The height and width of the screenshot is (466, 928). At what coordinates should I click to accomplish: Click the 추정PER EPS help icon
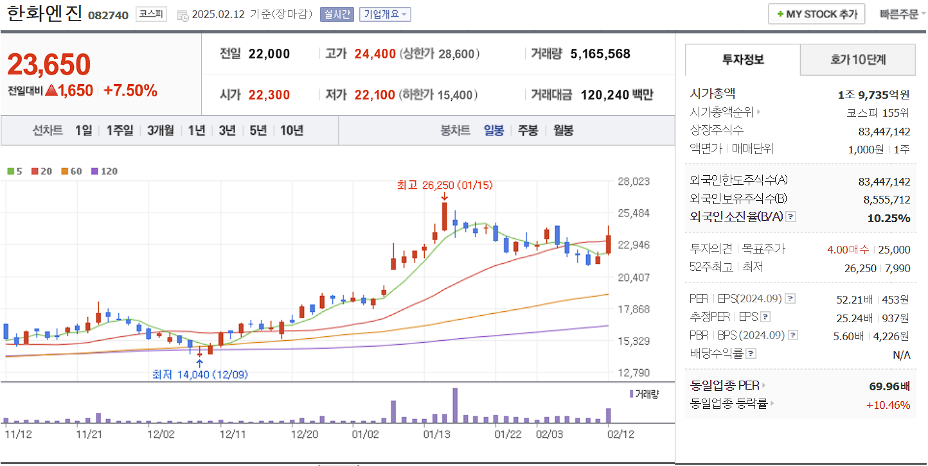click(x=765, y=316)
